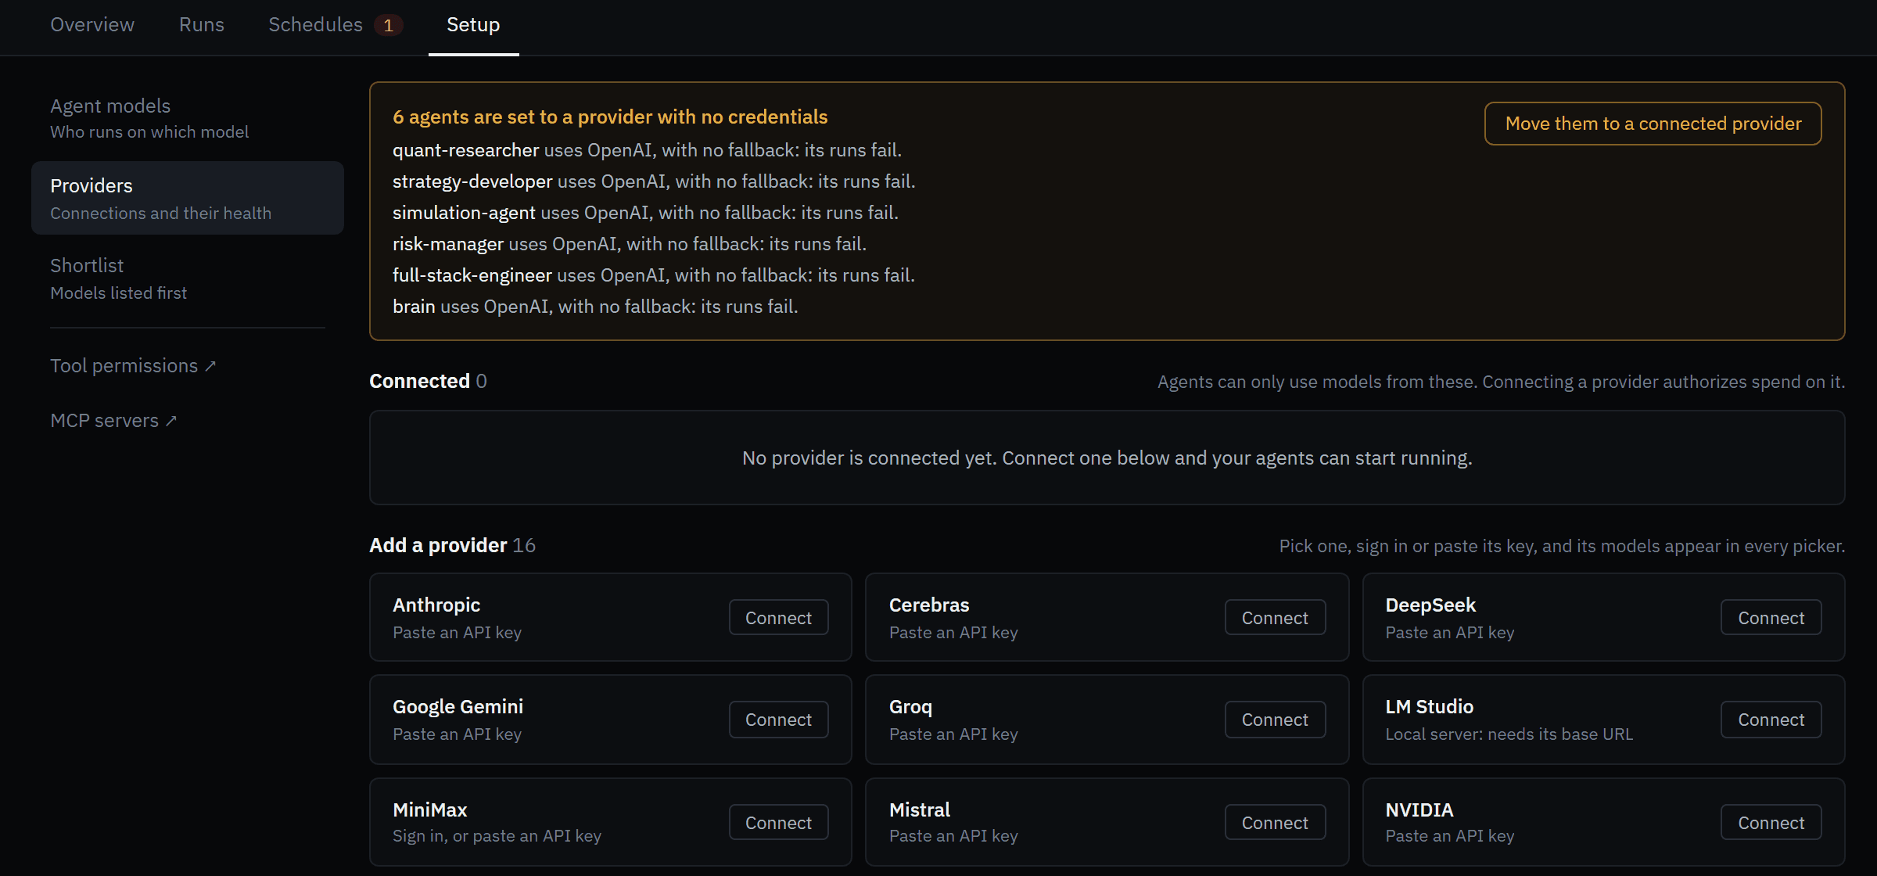The width and height of the screenshot is (1877, 876).
Task: Click the Add a provider 16 heading
Action: 452,545
